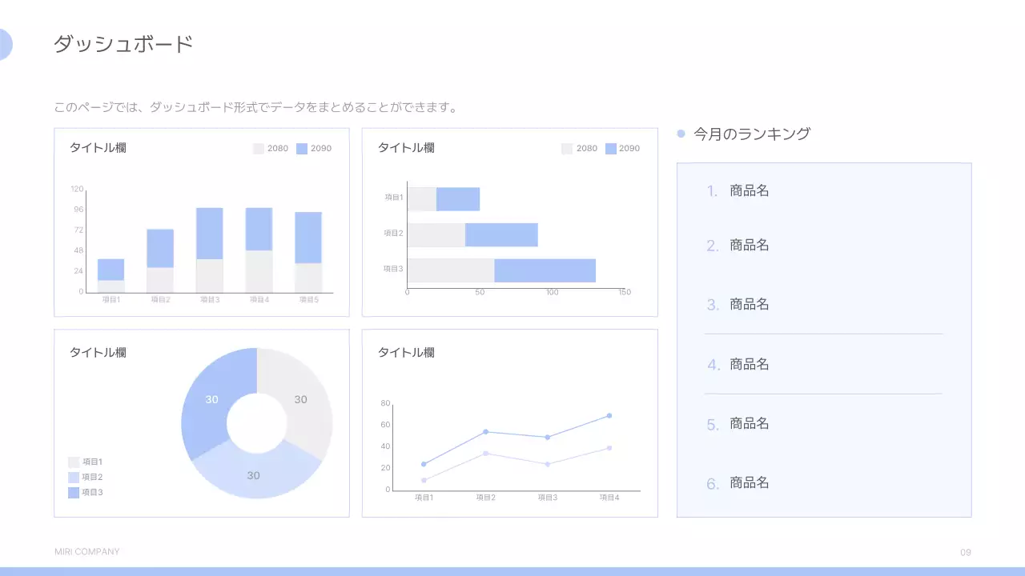Select the 項目1 legend marker on donut chart
The height and width of the screenshot is (576, 1025).
point(74,462)
